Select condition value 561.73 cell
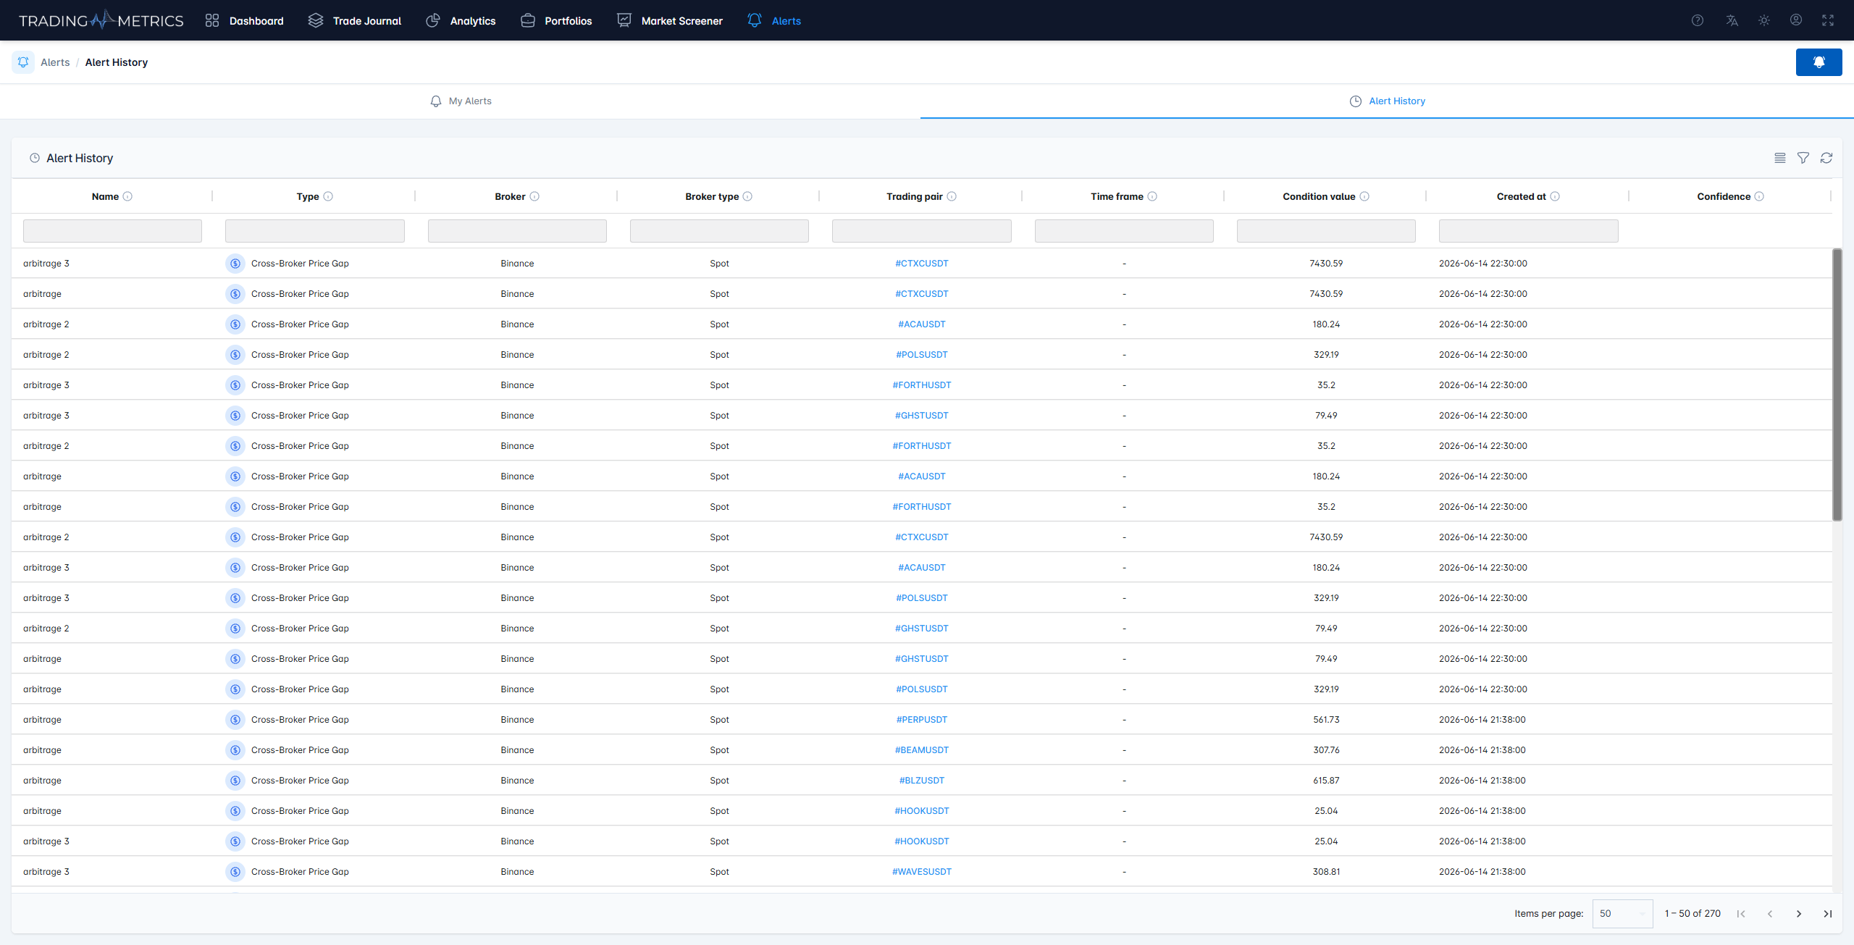1854x945 pixels. coord(1326,720)
